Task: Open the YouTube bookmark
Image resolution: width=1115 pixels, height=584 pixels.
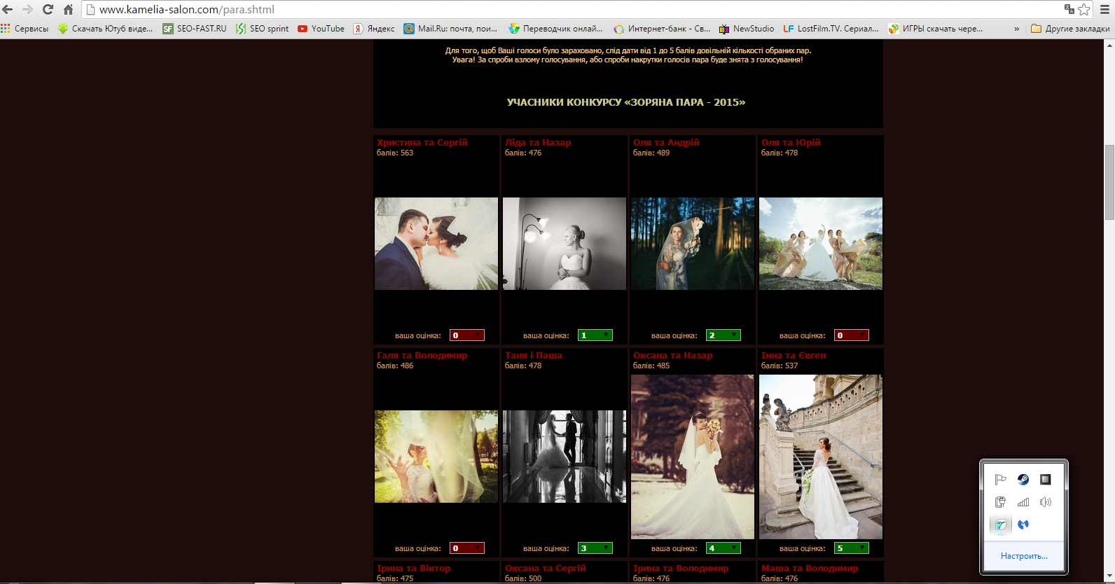Action: click(321, 29)
